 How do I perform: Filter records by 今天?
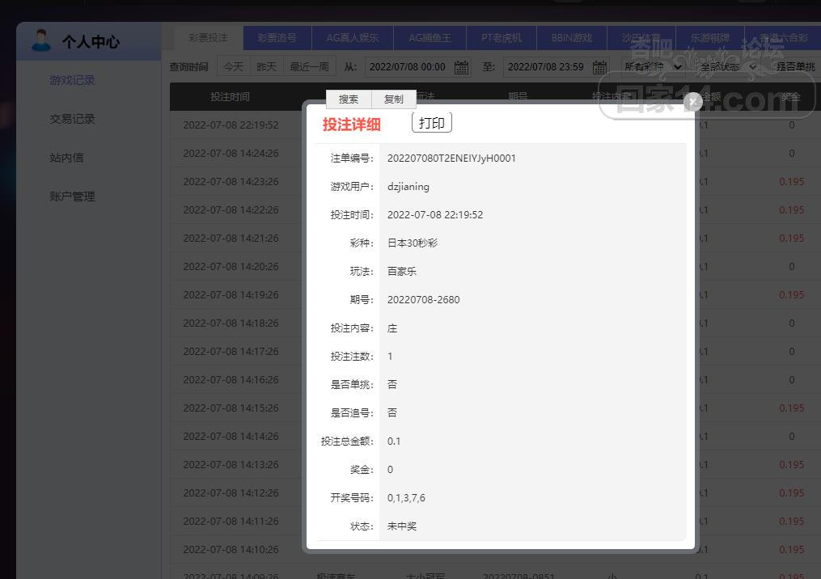(233, 66)
